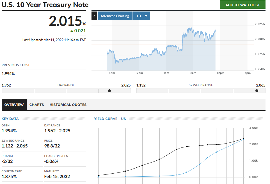Image resolution: width=270 pixels, height=184 pixels.
Task: Click the Key Data Day Range value 1.962 - 2.025
Action: click(x=57, y=131)
